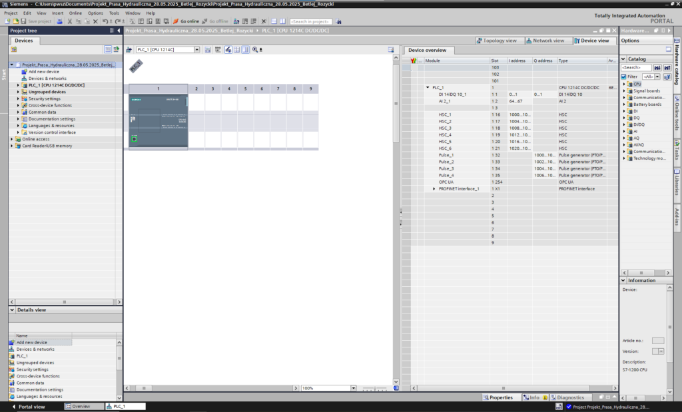This screenshot has height=412, width=682.
Task: Select Add new device in project tree
Action: [x=43, y=72]
